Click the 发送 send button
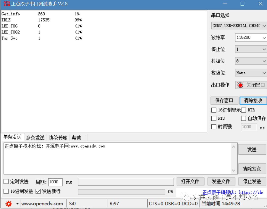267x209 pixels. [252, 150]
